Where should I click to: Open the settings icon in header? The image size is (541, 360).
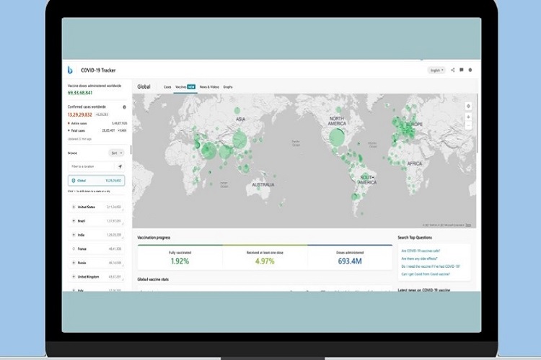[470, 70]
